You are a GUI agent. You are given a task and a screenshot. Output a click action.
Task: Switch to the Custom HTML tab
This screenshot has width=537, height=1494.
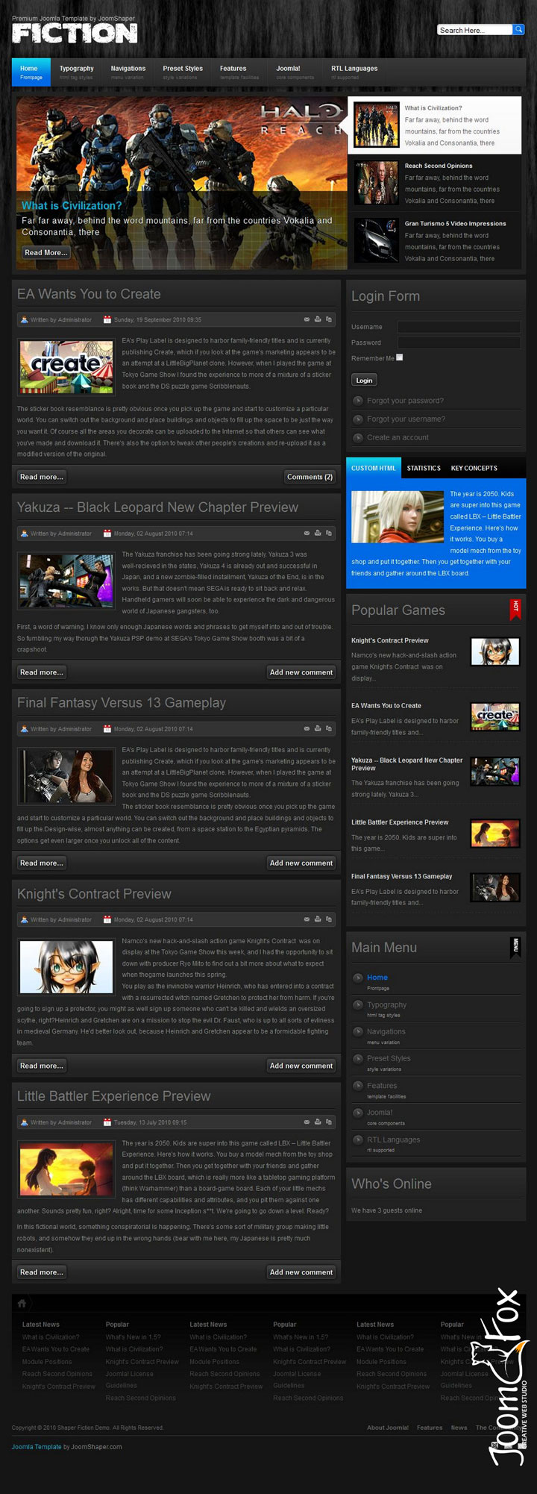tap(374, 468)
